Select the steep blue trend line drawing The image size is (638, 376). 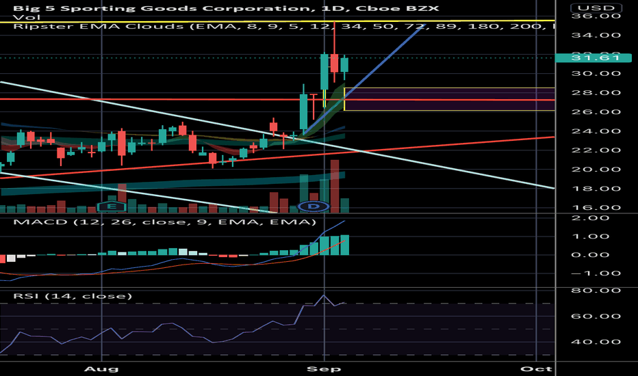click(x=364, y=80)
